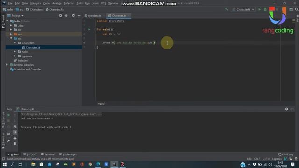This screenshot has height=168, width=299.
Task: Run CharacterKt with the toolbar play button
Action: tap(259, 9)
